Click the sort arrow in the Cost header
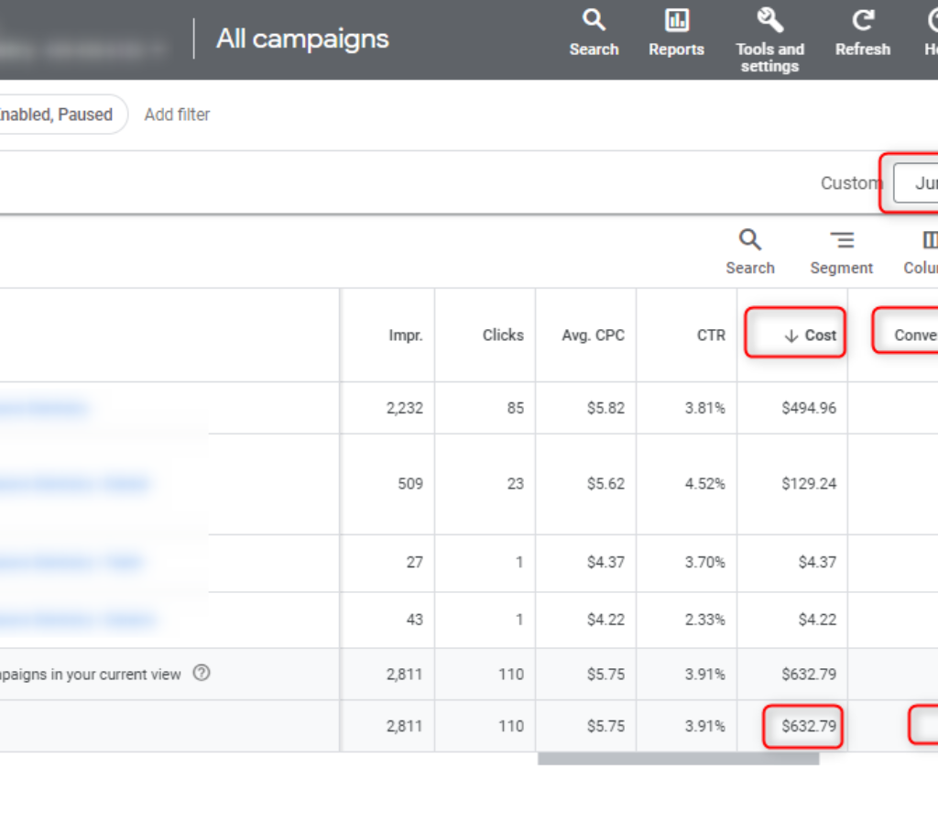 pyautogui.click(x=791, y=335)
